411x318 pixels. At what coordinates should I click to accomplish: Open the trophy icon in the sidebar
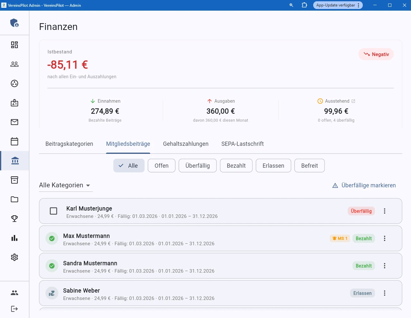click(x=14, y=219)
